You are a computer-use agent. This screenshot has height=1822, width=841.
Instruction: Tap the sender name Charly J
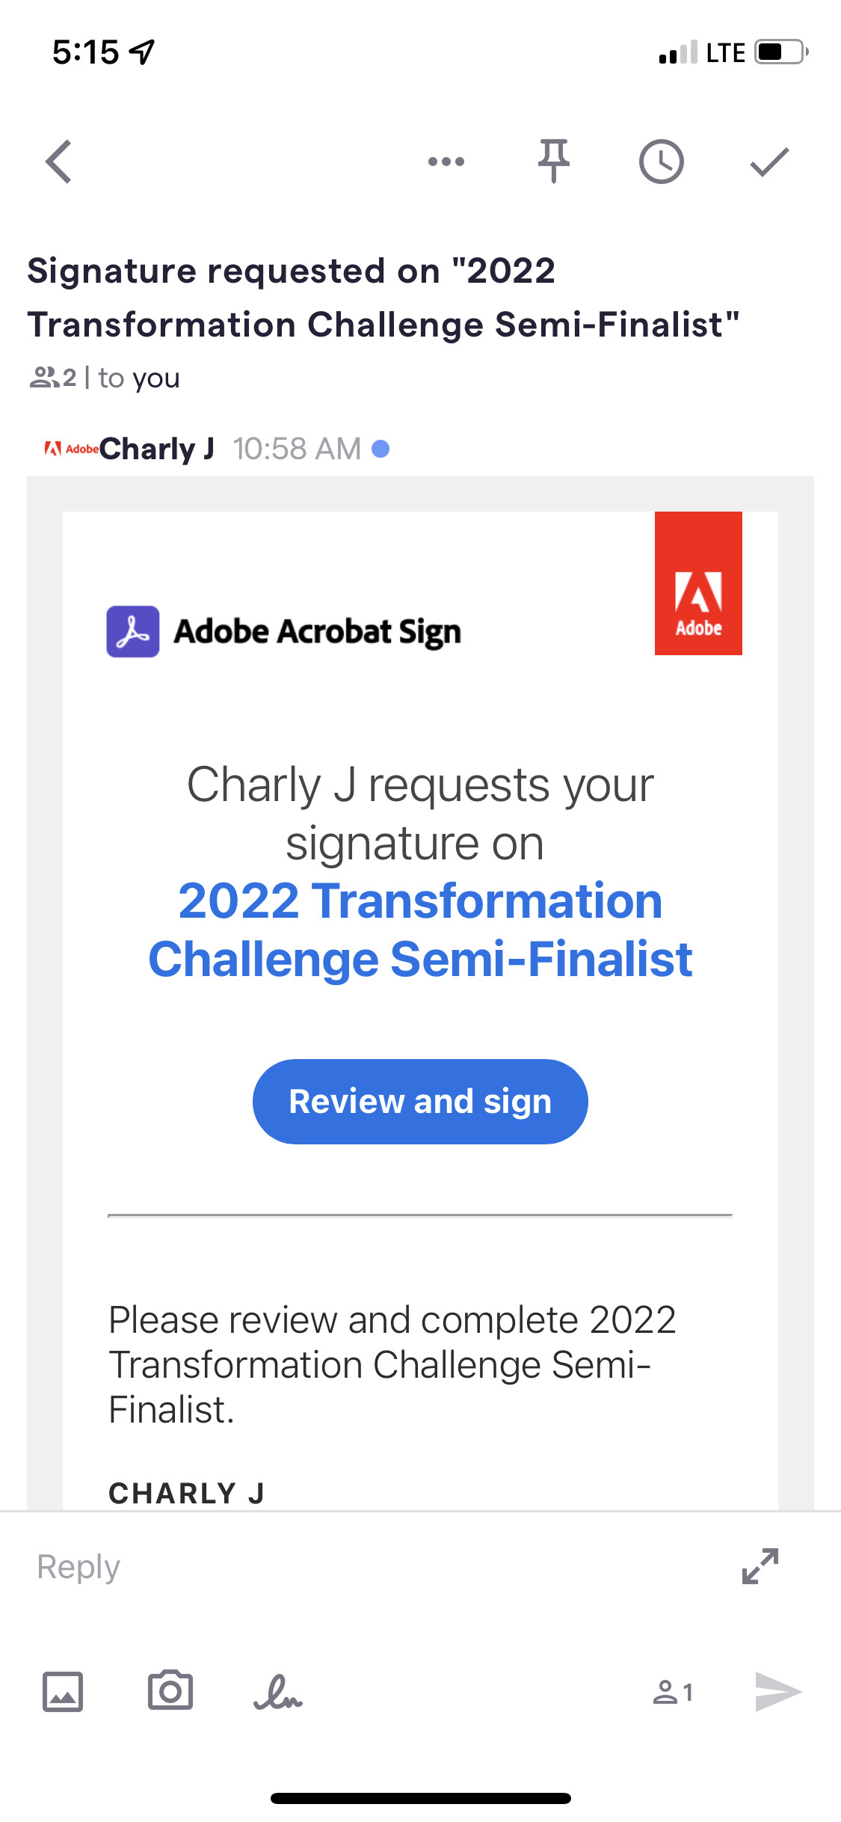(157, 449)
